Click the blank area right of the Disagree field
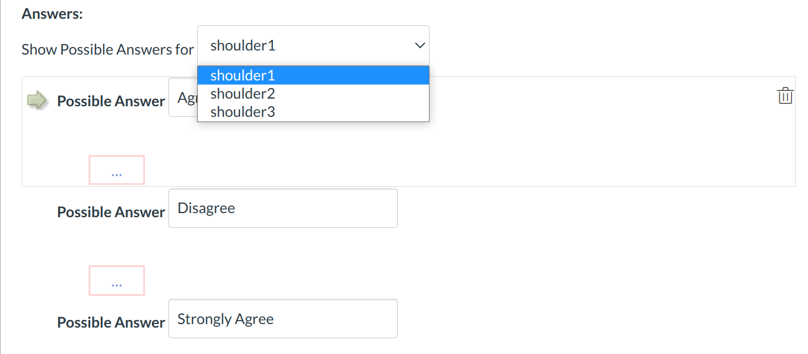Screen dimensions: 808x354 pos(587,208)
